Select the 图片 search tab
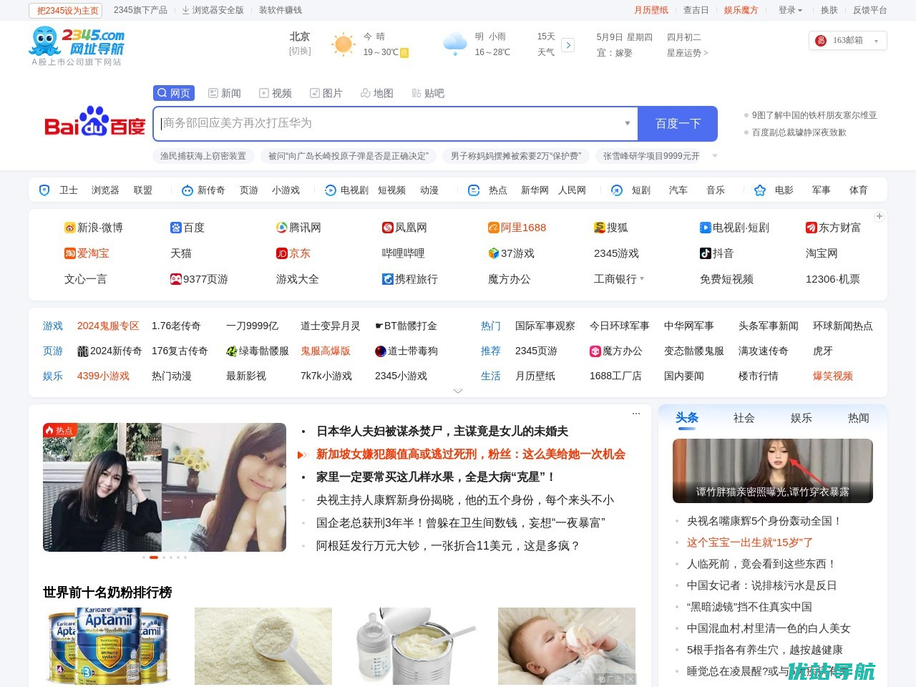Screen dimensions: 916x687 point(326,93)
